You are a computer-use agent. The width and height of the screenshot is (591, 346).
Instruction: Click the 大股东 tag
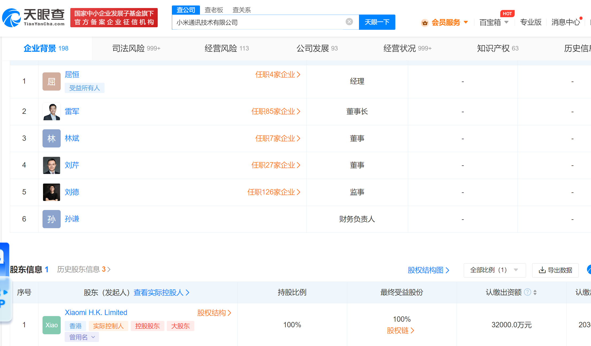tap(180, 326)
